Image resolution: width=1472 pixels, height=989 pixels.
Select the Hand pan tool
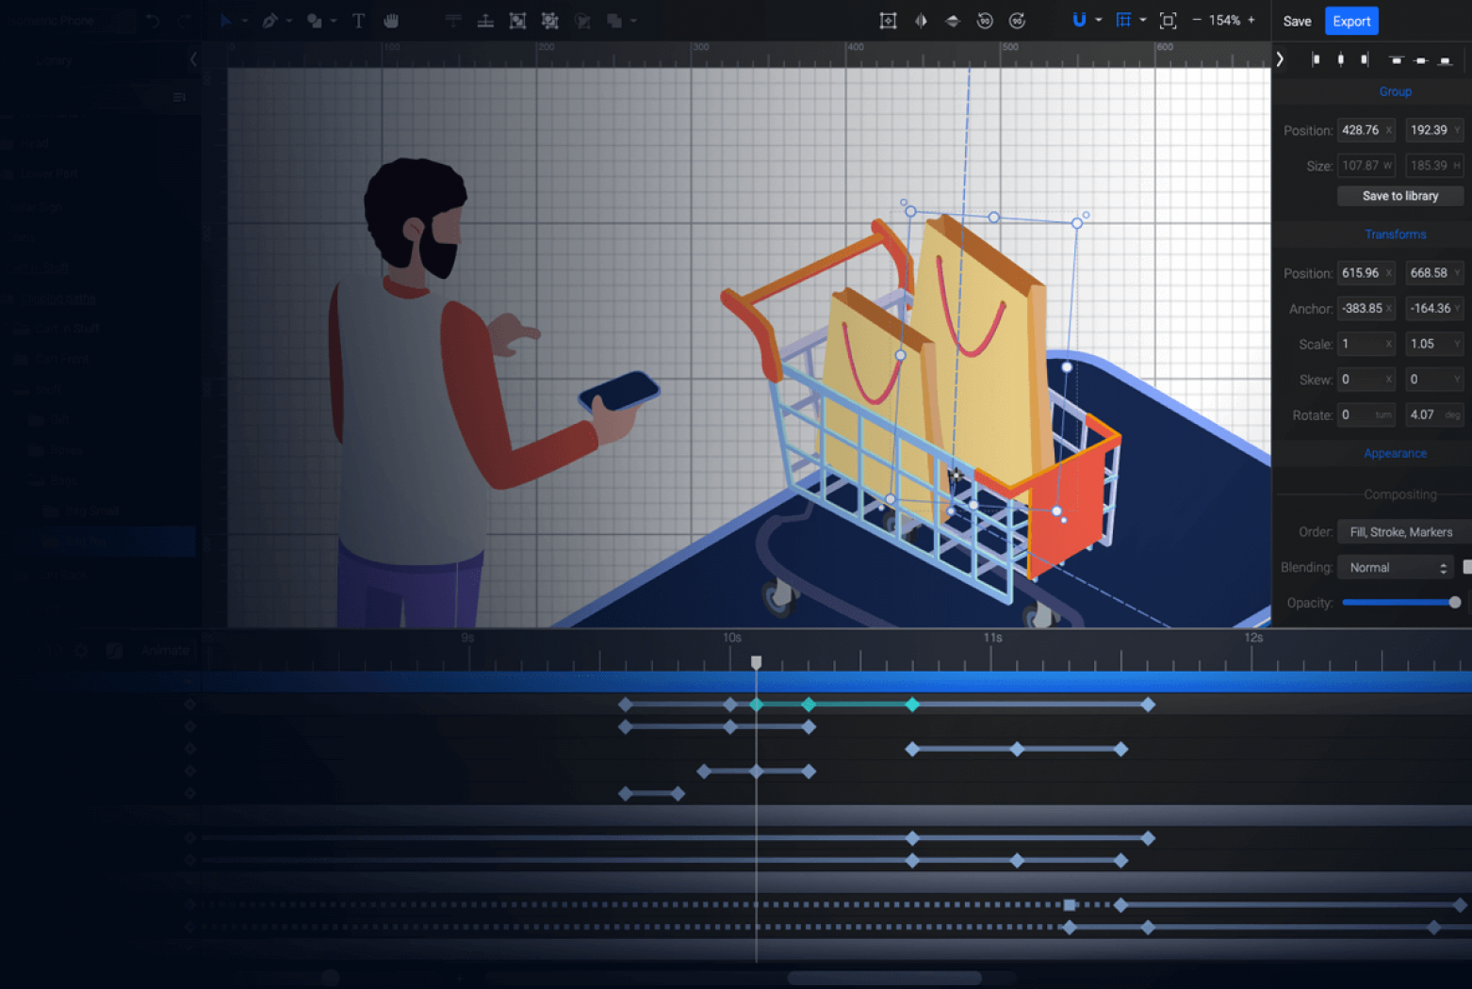391,21
